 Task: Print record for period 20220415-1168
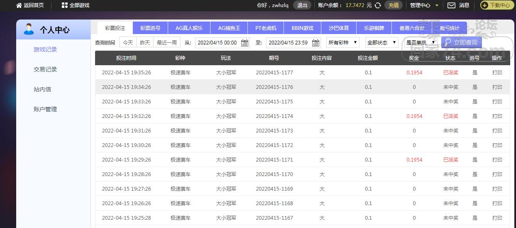click(x=497, y=203)
